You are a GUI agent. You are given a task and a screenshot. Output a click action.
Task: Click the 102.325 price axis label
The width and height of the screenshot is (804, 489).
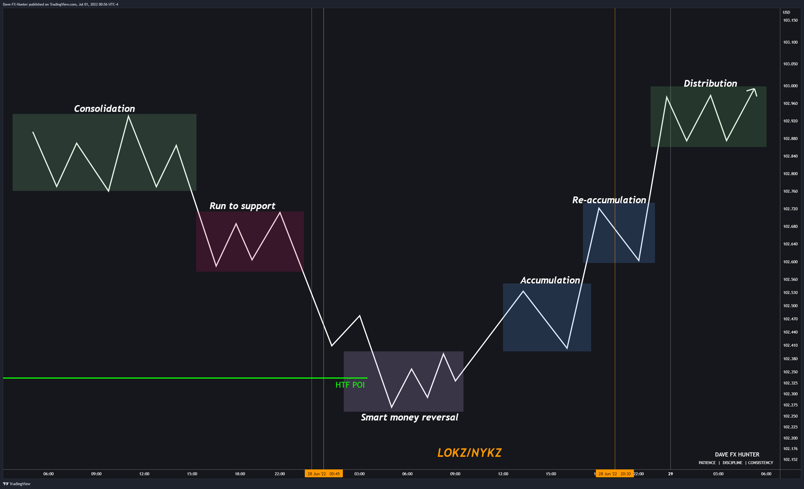[790, 383]
